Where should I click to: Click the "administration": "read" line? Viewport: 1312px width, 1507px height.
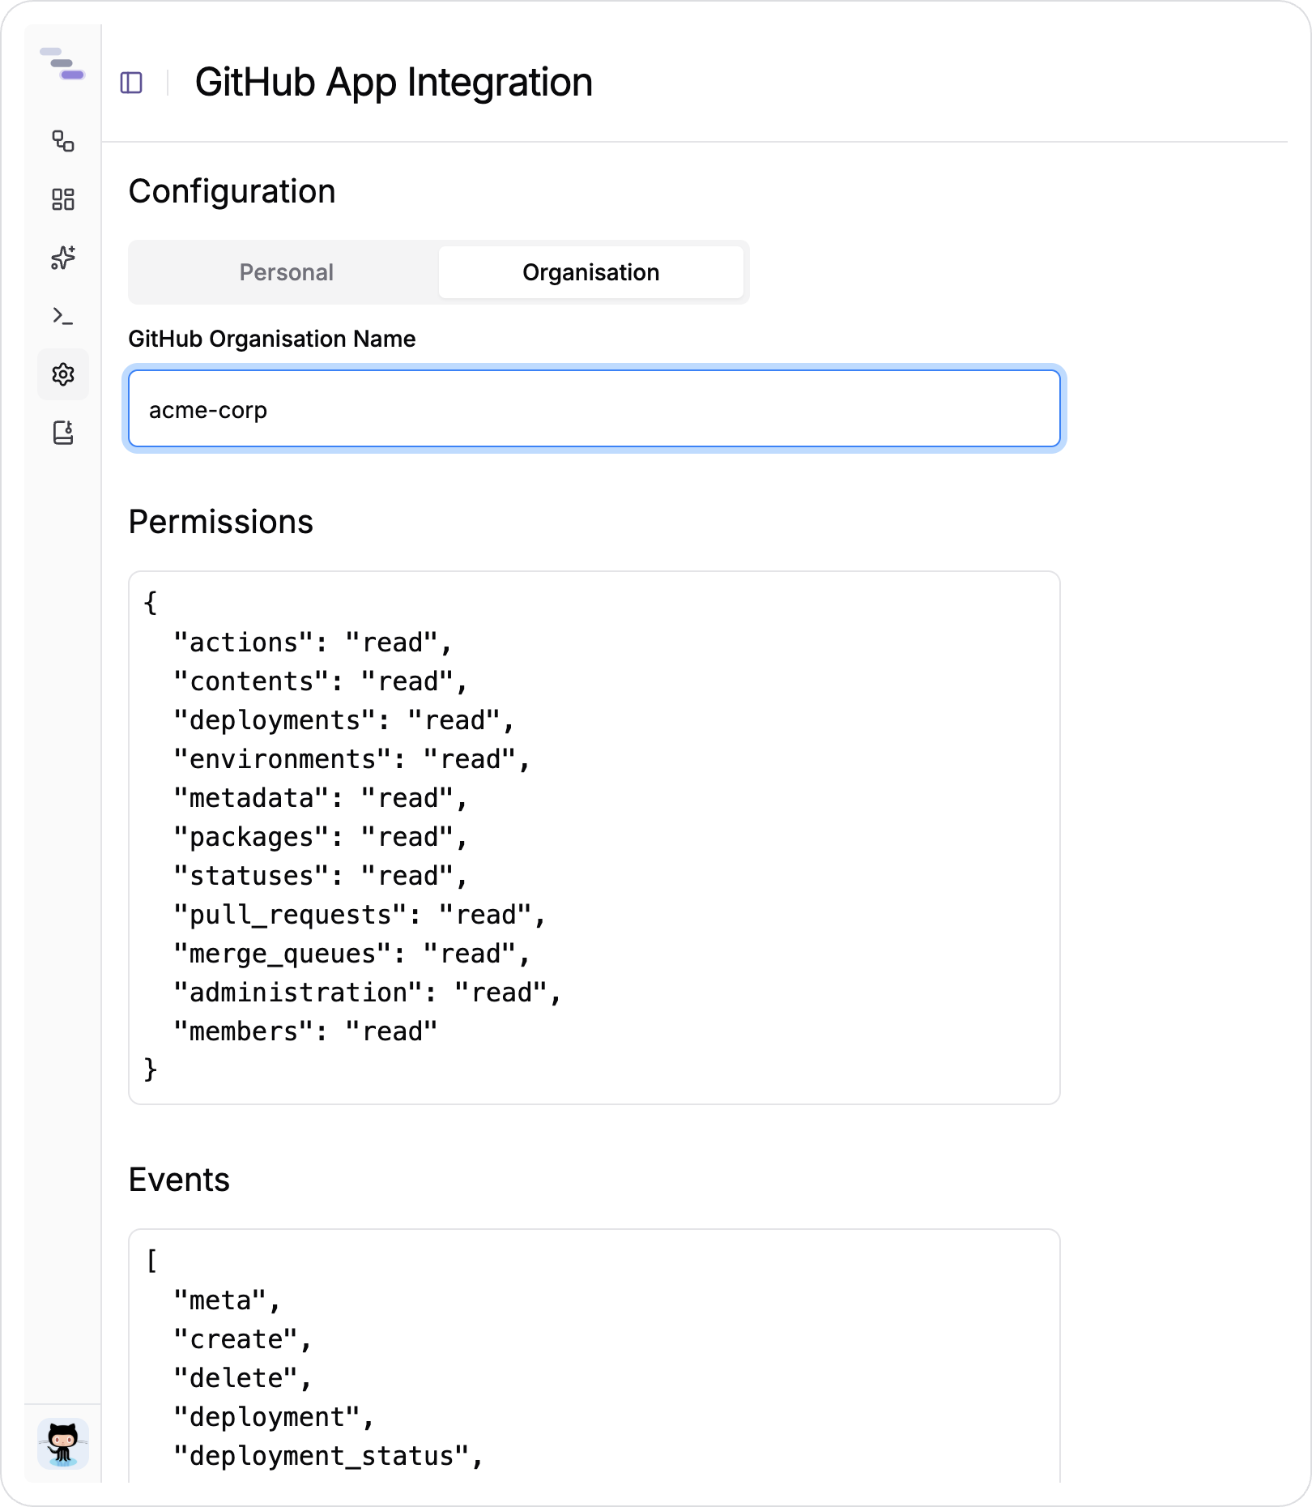pos(368,993)
